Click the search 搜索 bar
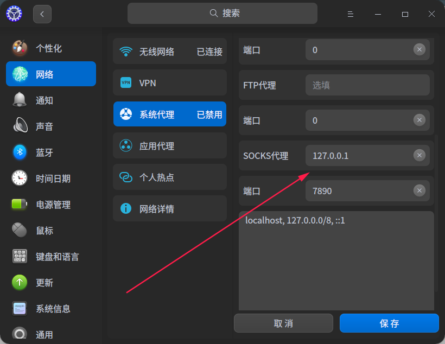The height and width of the screenshot is (344, 445). (x=223, y=13)
